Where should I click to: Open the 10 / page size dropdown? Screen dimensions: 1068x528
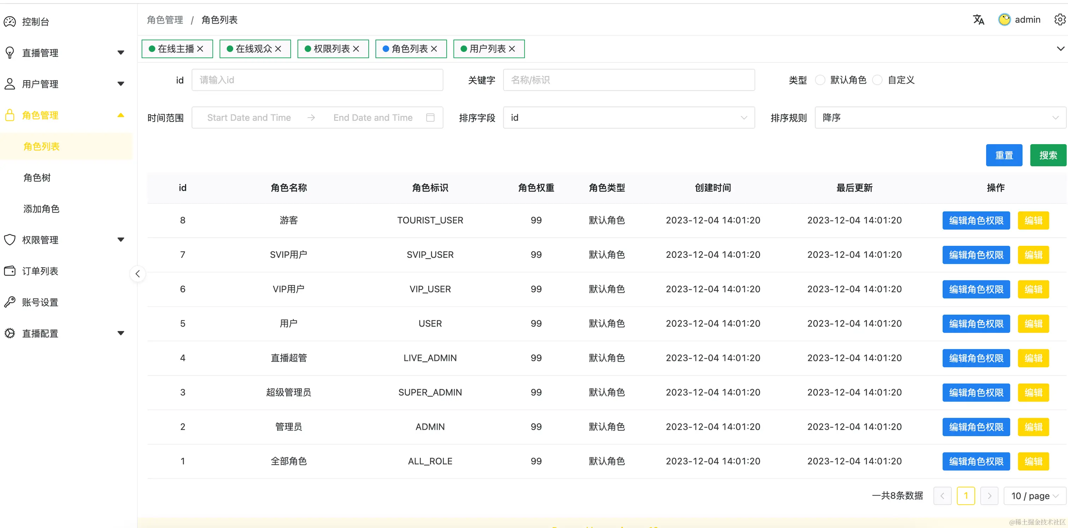point(1035,496)
